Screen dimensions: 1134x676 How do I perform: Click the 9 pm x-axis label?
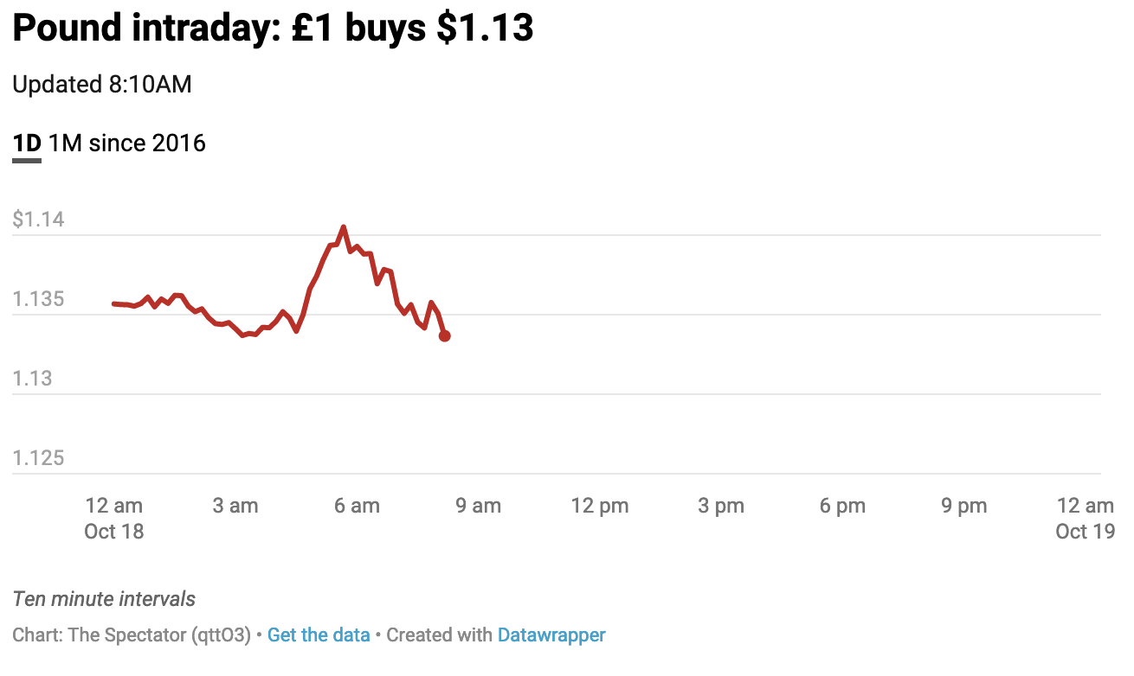(964, 506)
